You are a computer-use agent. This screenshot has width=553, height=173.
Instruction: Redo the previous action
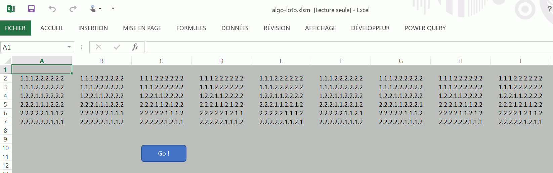click(x=73, y=9)
